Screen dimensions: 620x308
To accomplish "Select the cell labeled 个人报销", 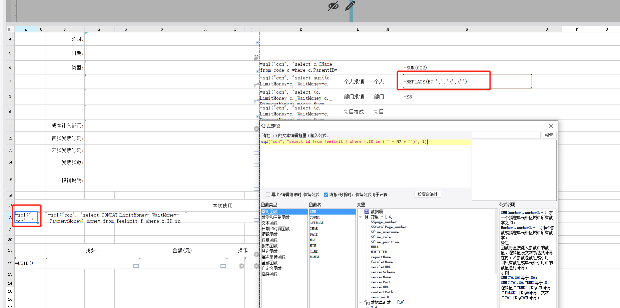I will tap(358, 81).
